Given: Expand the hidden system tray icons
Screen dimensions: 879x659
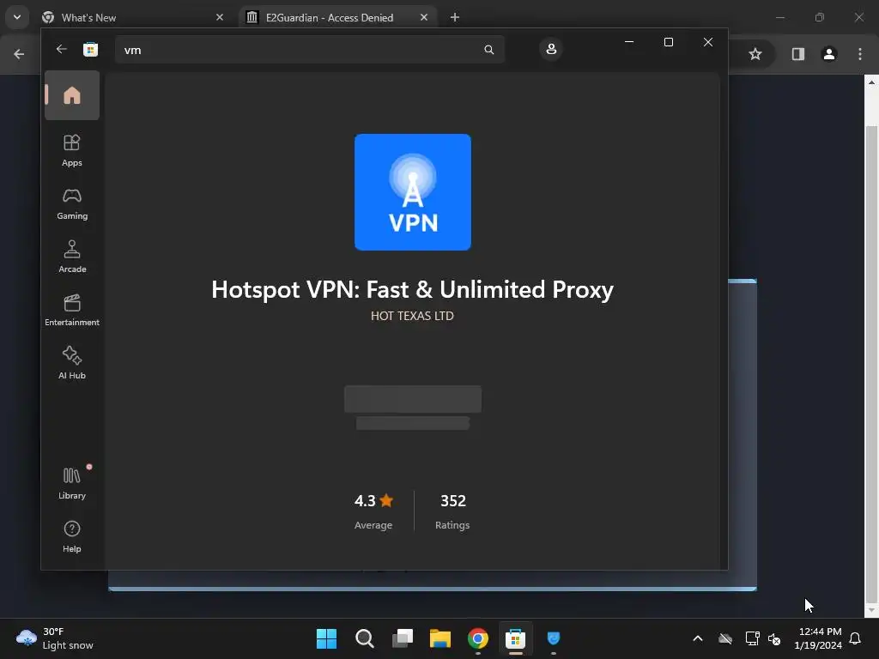Looking at the screenshot, I should tap(698, 638).
